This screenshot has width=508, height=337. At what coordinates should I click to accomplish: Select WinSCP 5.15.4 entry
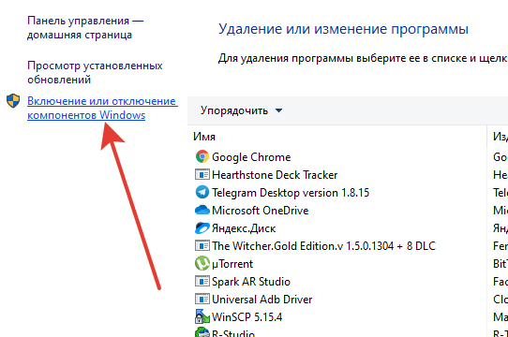click(247, 317)
